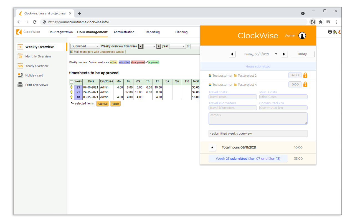Viewport: 355px width, 222px height.
Task: Open the Print Overviews printer icon
Action: click(20, 84)
